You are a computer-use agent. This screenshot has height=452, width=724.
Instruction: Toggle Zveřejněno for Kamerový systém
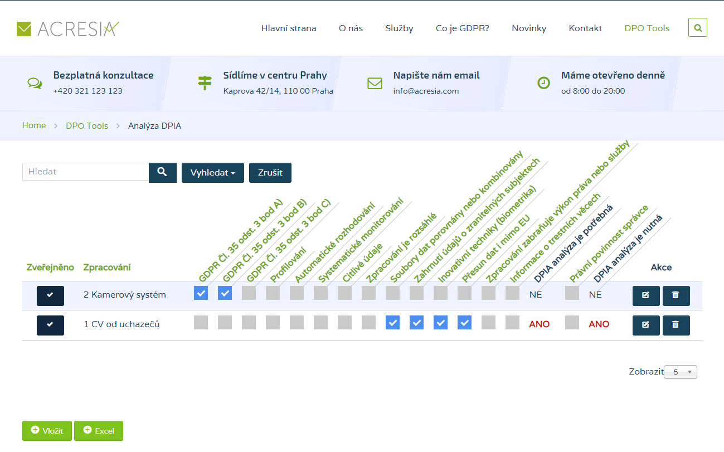[50, 296]
